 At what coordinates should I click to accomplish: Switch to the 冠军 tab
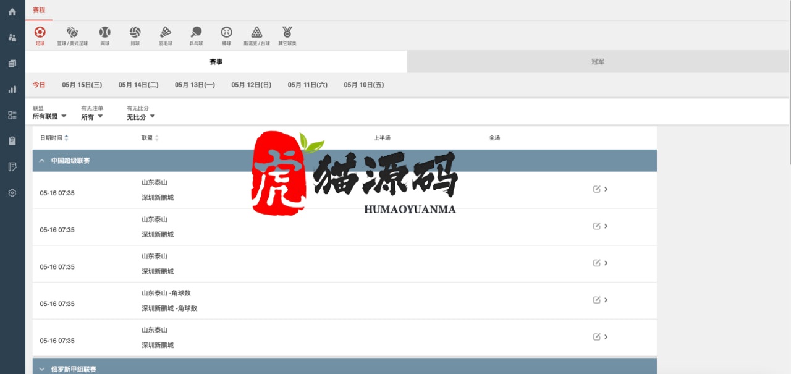pyautogui.click(x=598, y=62)
